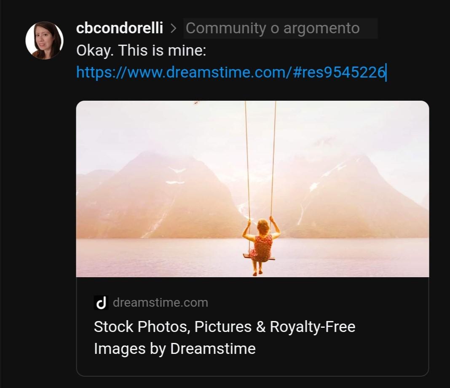Click the swing ropes in the preview photo
Screen dimensions: 450x388
click(x=260, y=161)
